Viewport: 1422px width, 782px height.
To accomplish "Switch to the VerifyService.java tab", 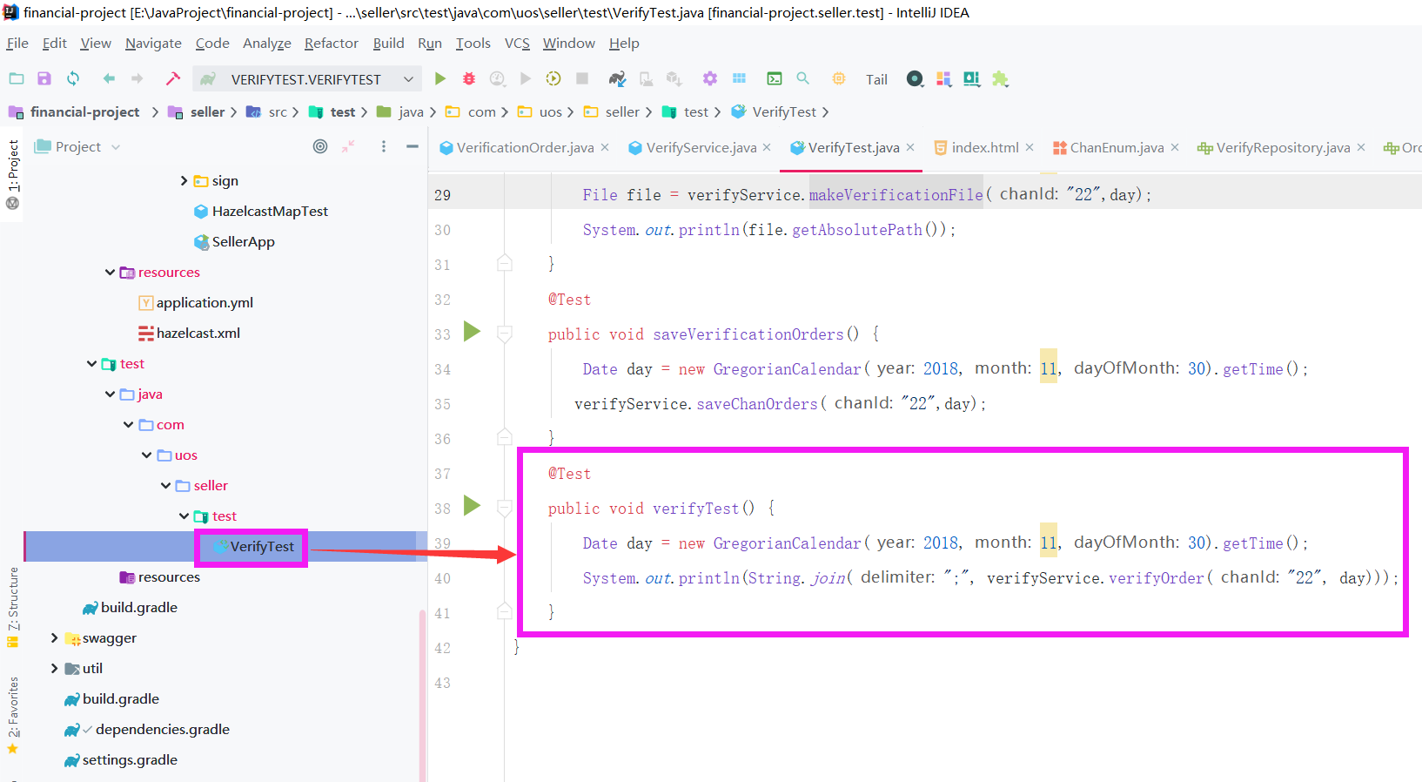I will [x=701, y=148].
